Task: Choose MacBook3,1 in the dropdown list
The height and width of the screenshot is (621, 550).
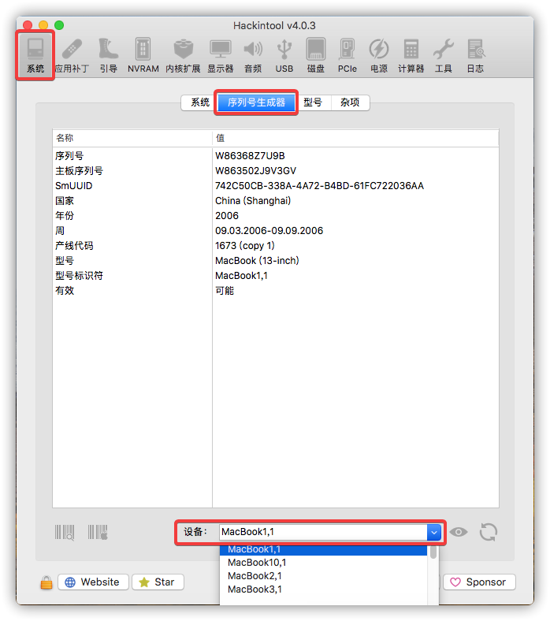Action: (x=323, y=589)
